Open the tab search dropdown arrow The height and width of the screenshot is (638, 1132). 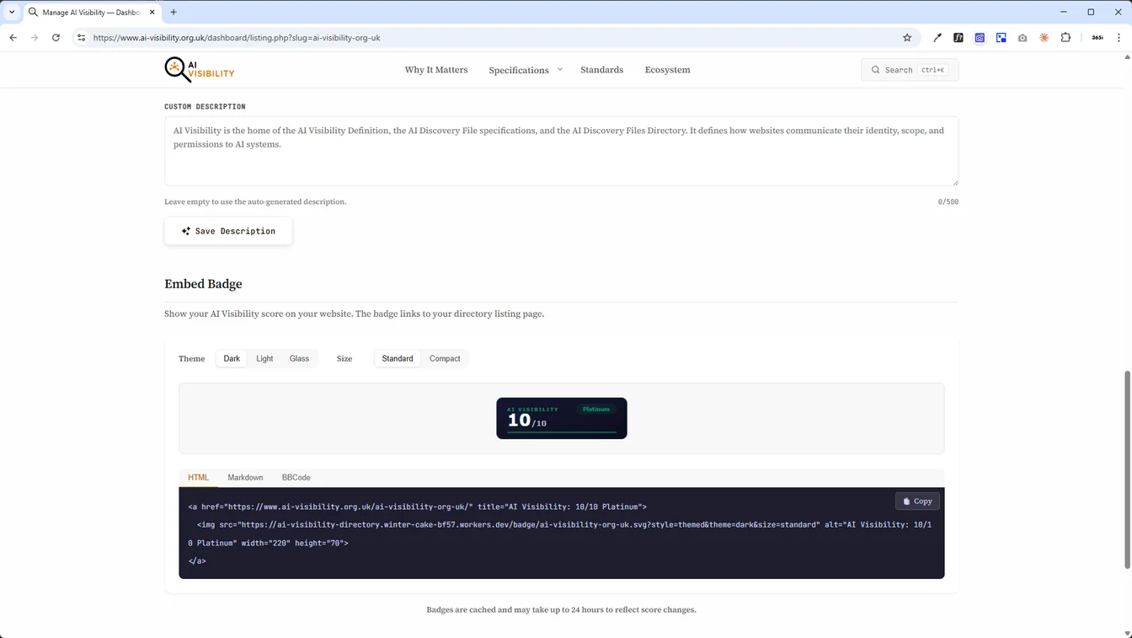12,13
